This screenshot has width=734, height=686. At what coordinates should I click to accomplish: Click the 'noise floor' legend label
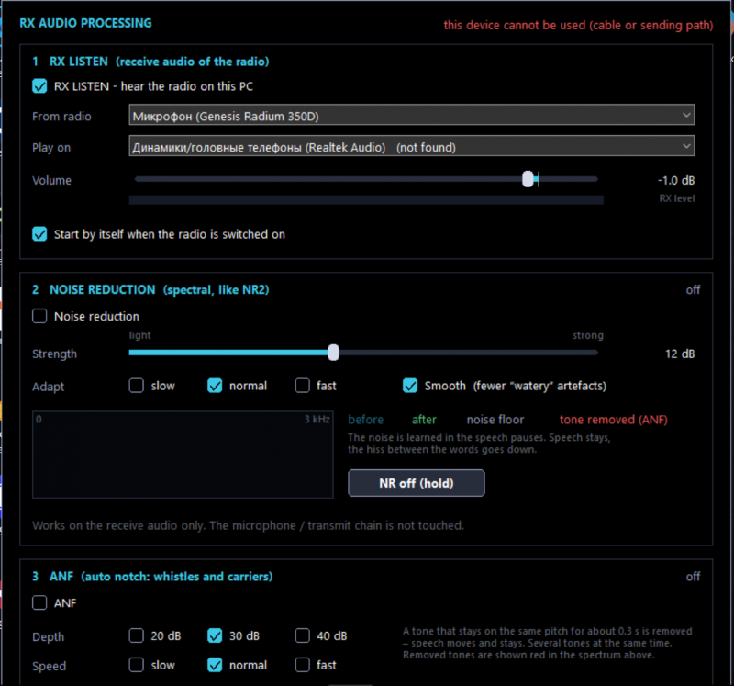[x=495, y=420]
